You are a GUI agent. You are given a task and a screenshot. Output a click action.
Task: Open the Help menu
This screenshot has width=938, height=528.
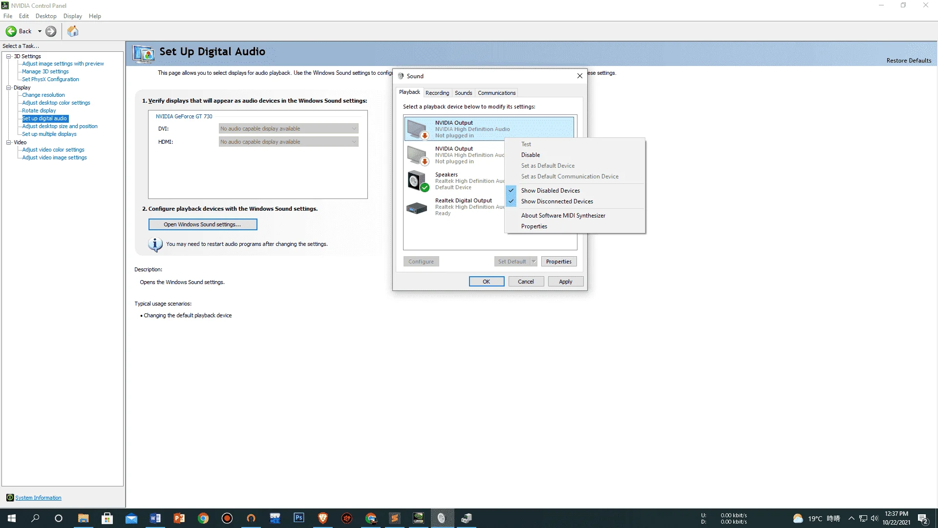[95, 16]
